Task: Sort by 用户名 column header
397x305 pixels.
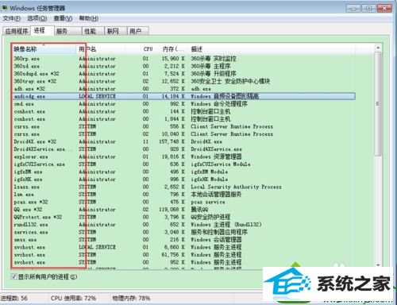Action: click(101, 49)
